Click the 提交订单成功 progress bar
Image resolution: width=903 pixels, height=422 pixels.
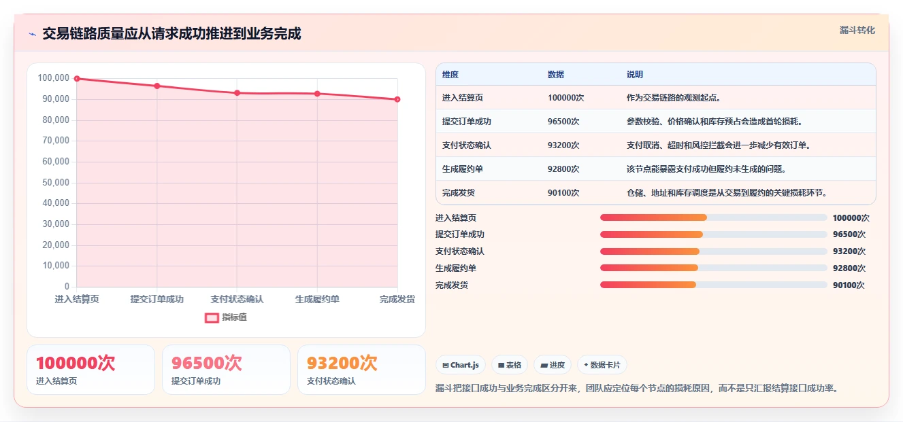click(x=714, y=234)
